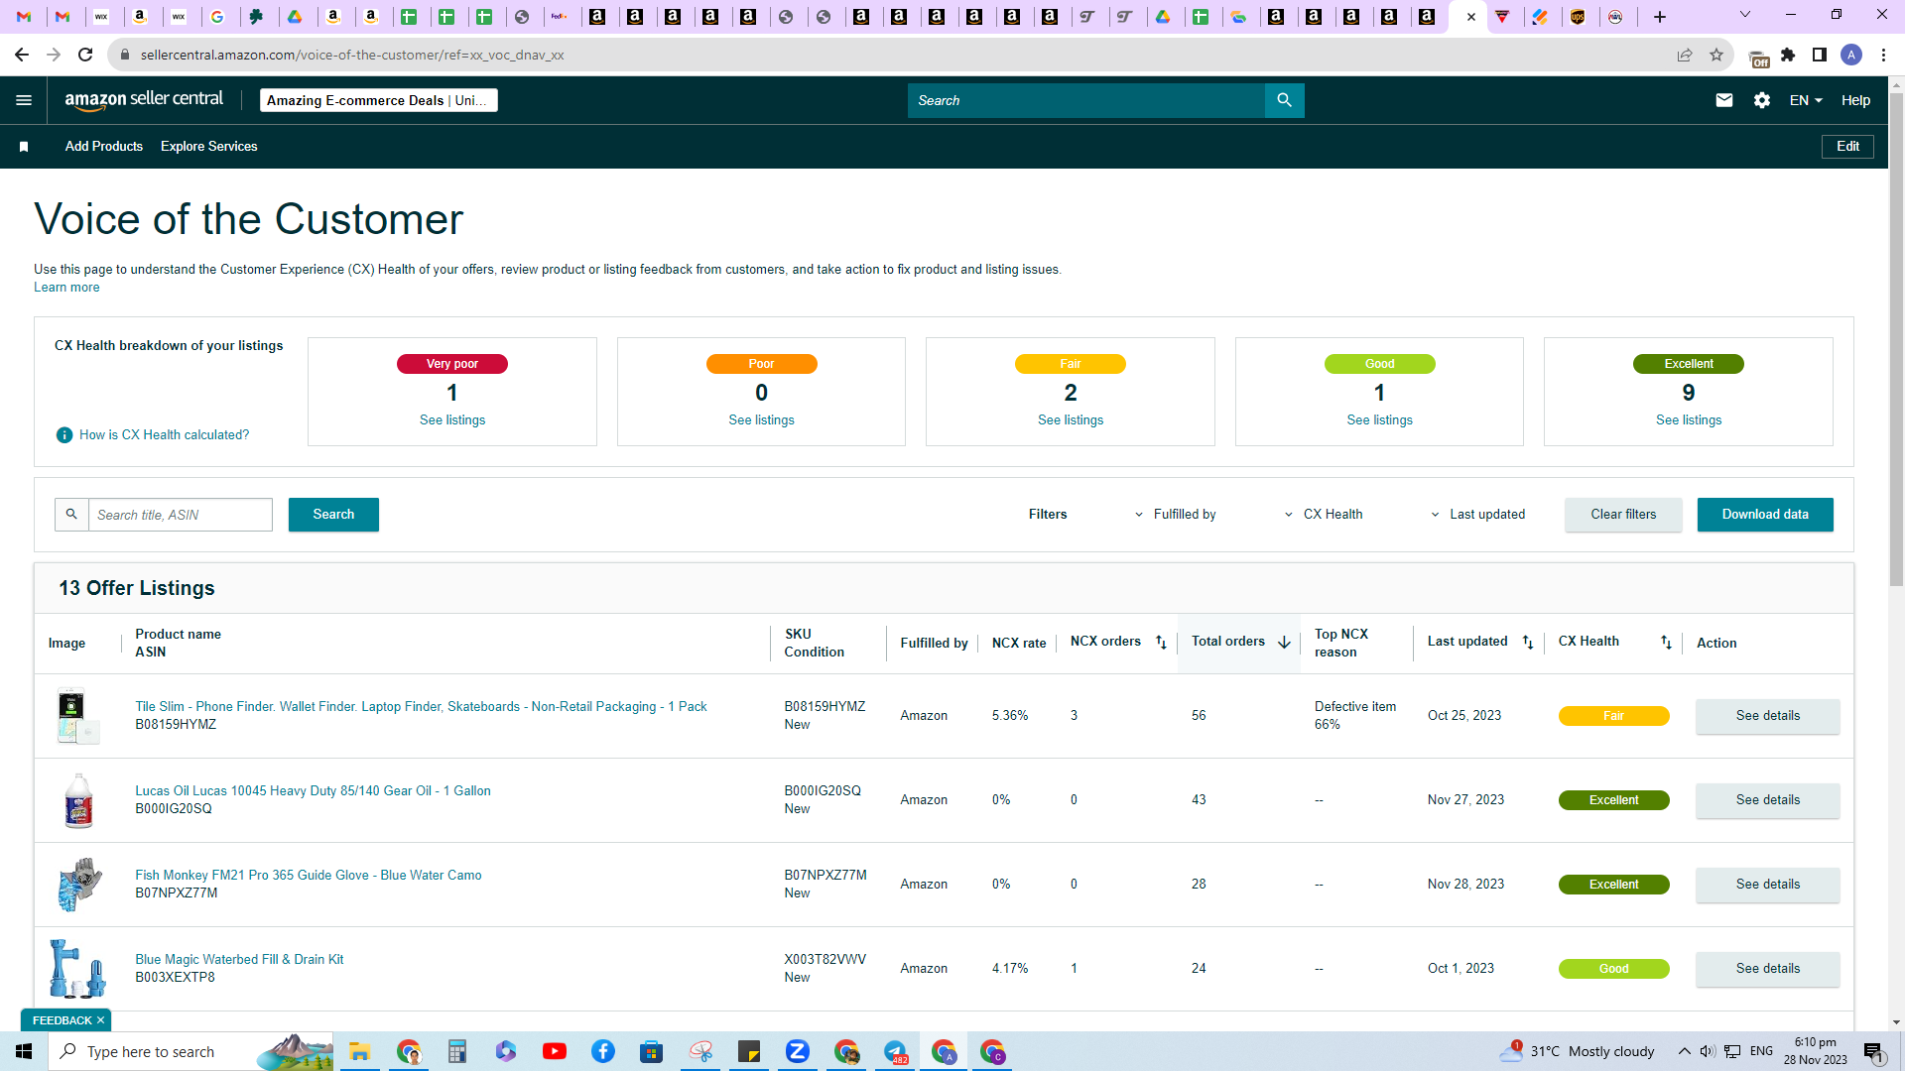
Task: Open the EN language dropdown
Action: [1806, 100]
